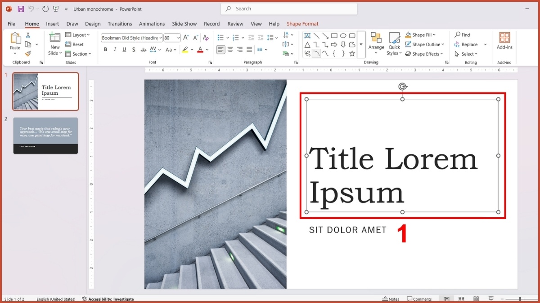The image size is (540, 303).
Task: Switch to Reading View in the status bar
Action: [476, 299]
